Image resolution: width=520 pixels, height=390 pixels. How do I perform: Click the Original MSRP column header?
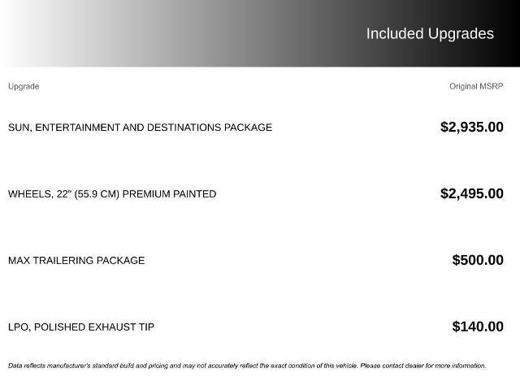(476, 86)
